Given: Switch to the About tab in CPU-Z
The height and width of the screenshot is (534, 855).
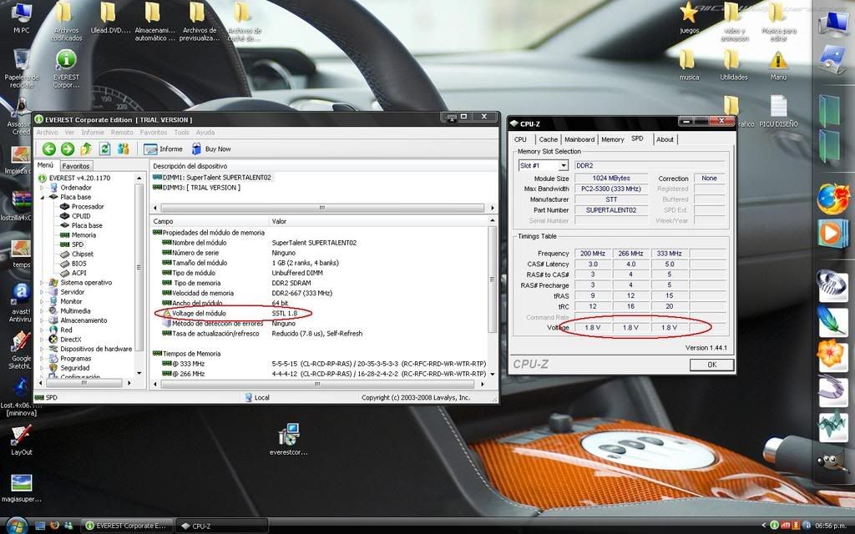Looking at the screenshot, I should click(x=665, y=139).
